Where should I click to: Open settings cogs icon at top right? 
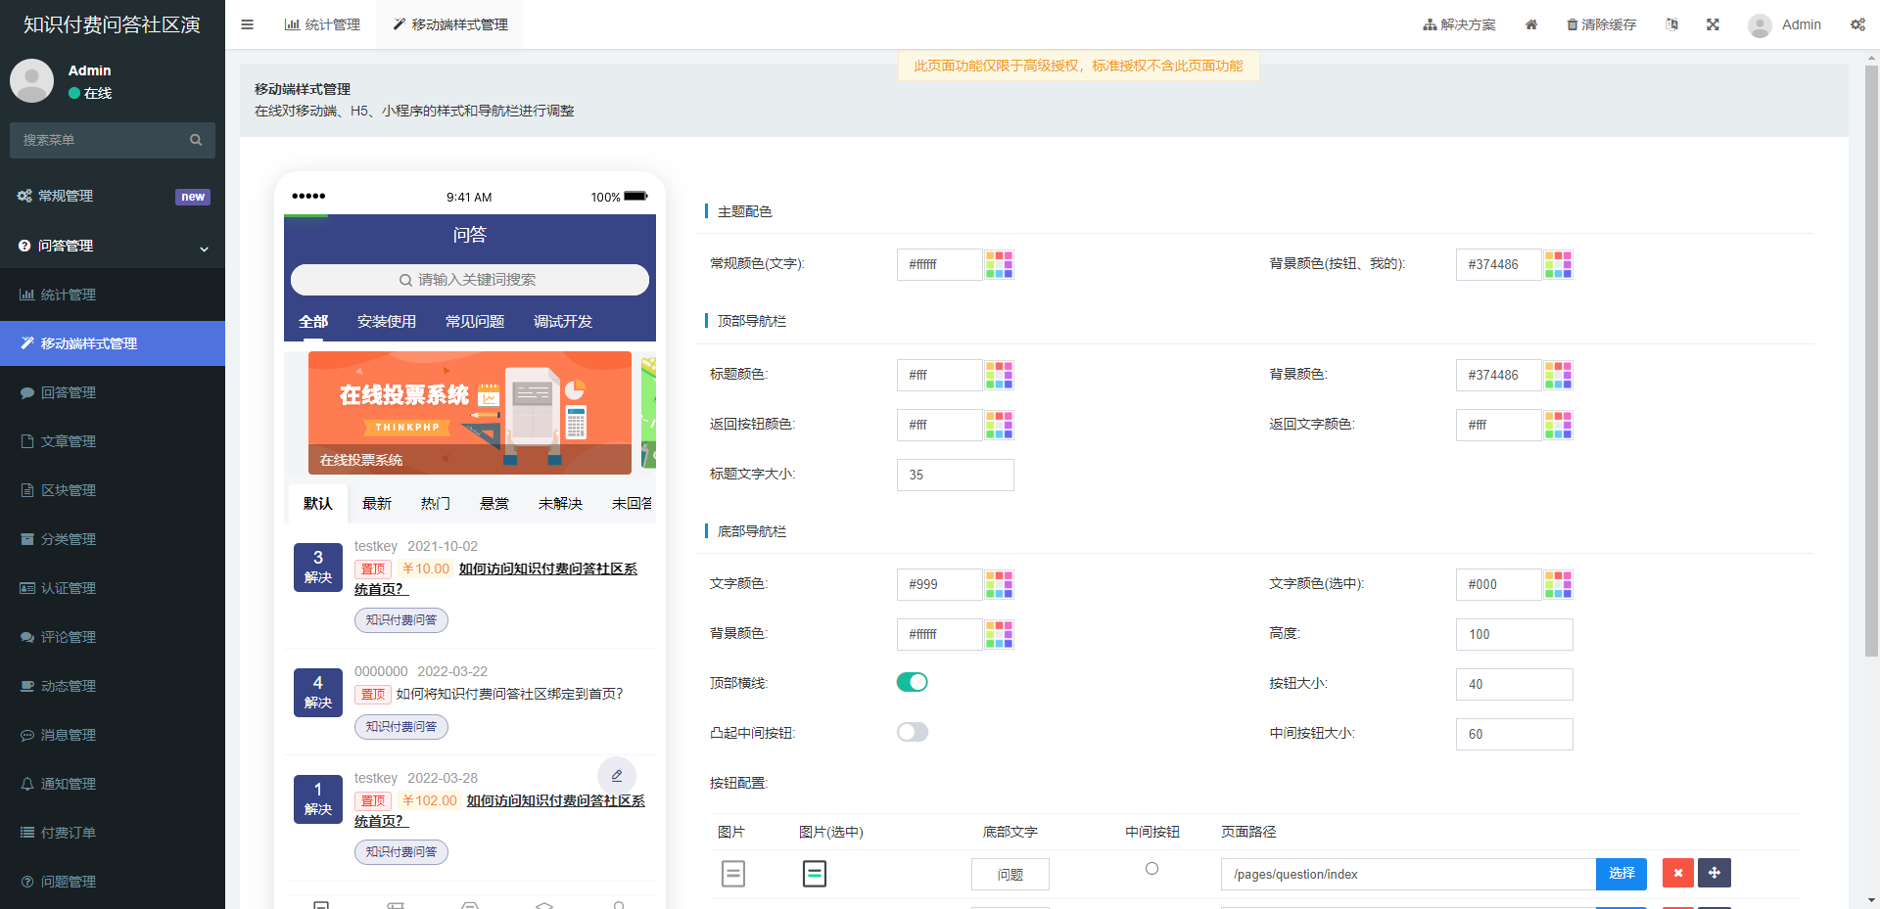pyautogui.click(x=1856, y=24)
